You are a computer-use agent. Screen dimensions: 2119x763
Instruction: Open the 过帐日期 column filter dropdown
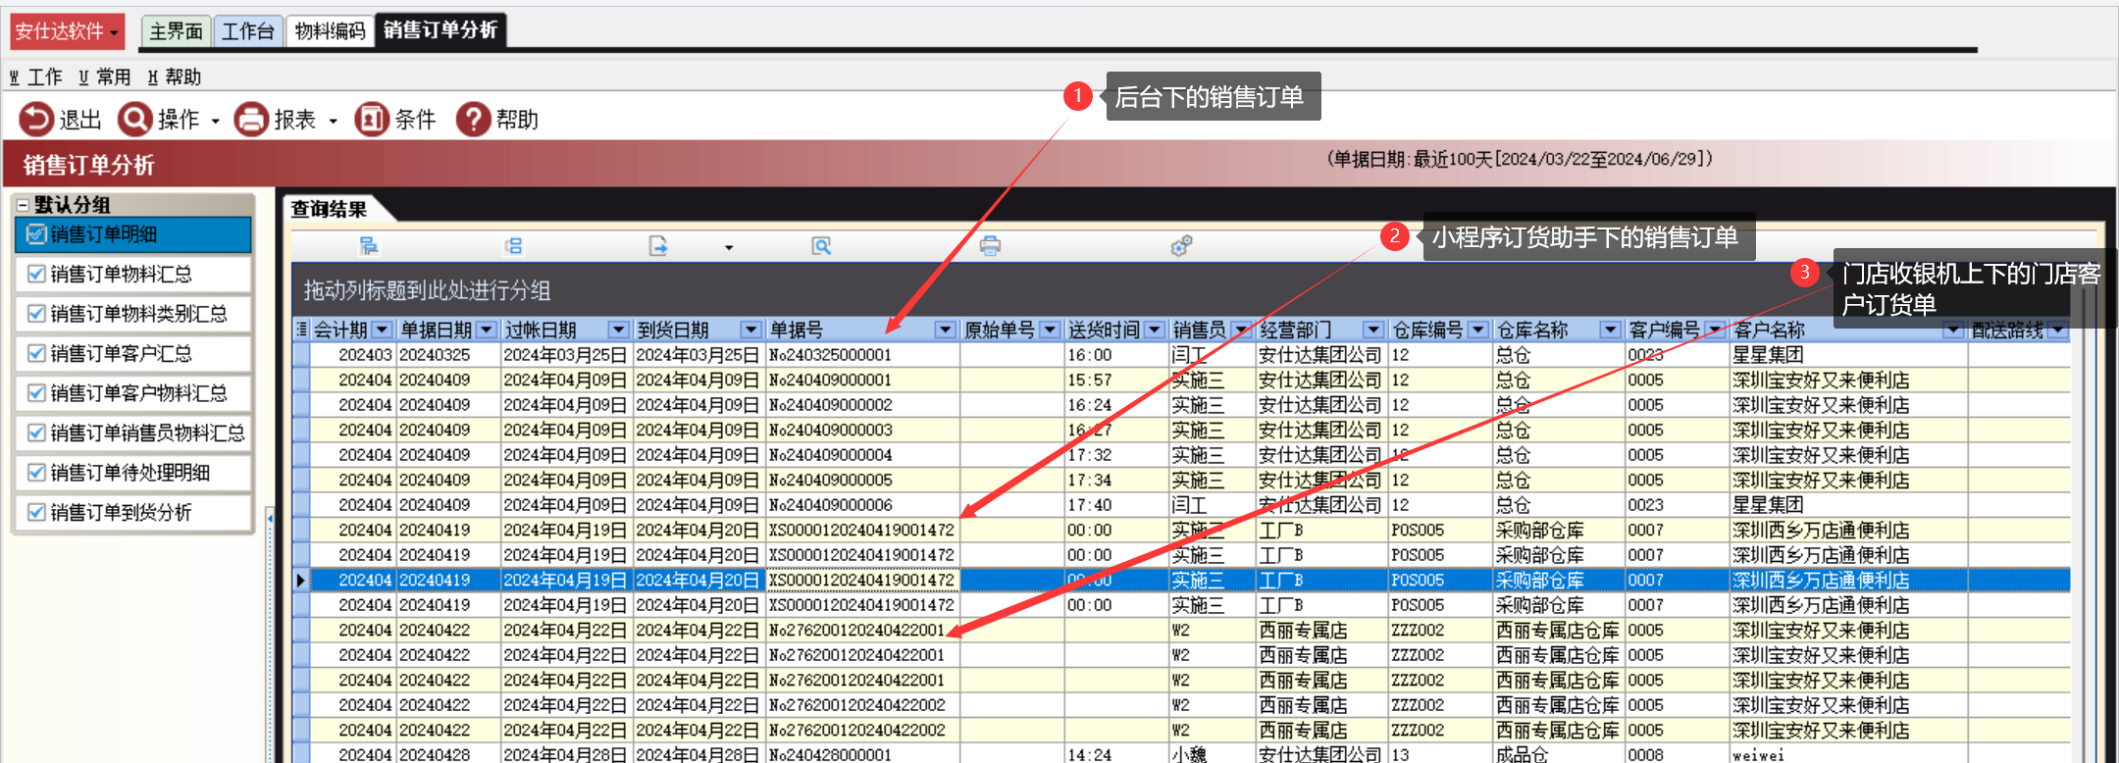tap(618, 331)
